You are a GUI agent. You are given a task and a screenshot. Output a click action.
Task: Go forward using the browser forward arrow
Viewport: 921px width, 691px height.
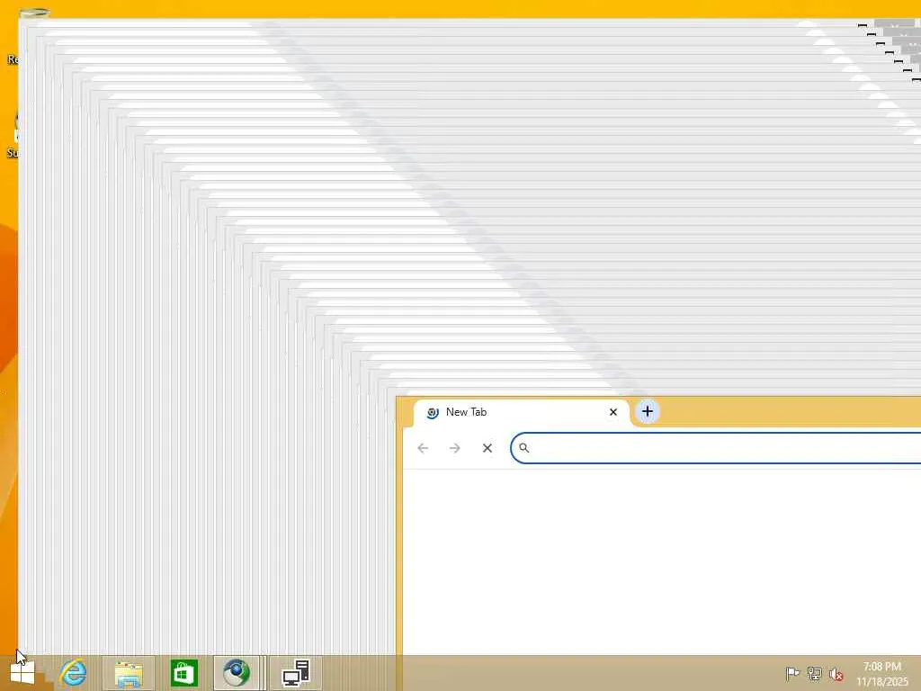coord(454,448)
